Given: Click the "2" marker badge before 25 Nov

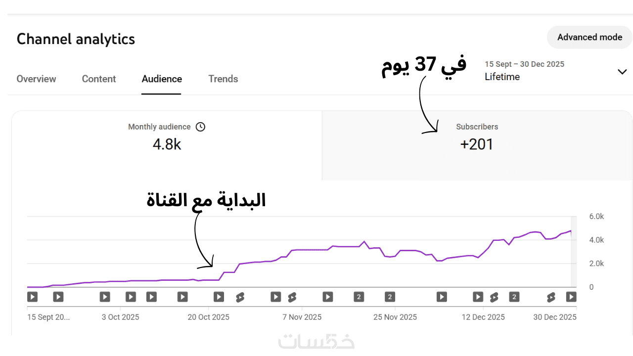Looking at the screenshot, I should [390, 297].
